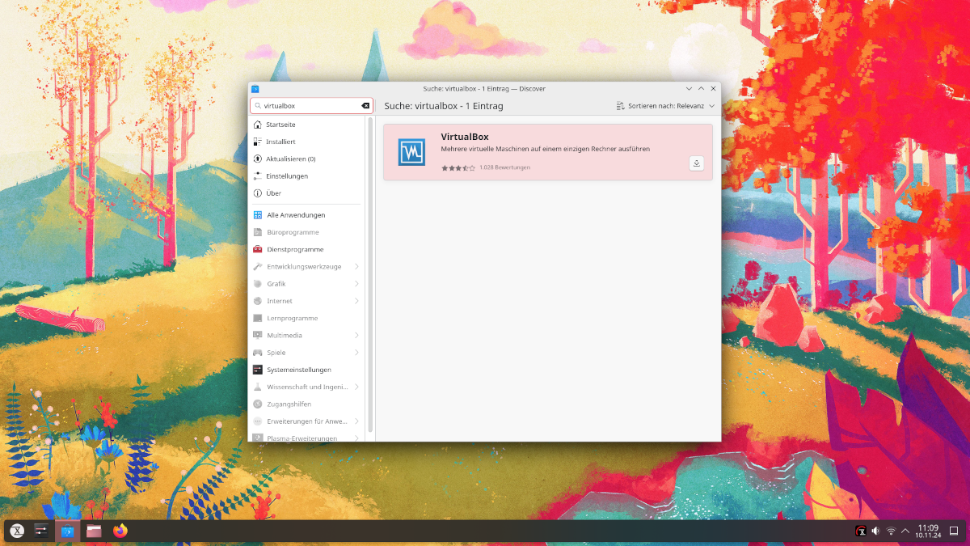
Task: Click the search field containing virtualbox
Action: [311, 106]
